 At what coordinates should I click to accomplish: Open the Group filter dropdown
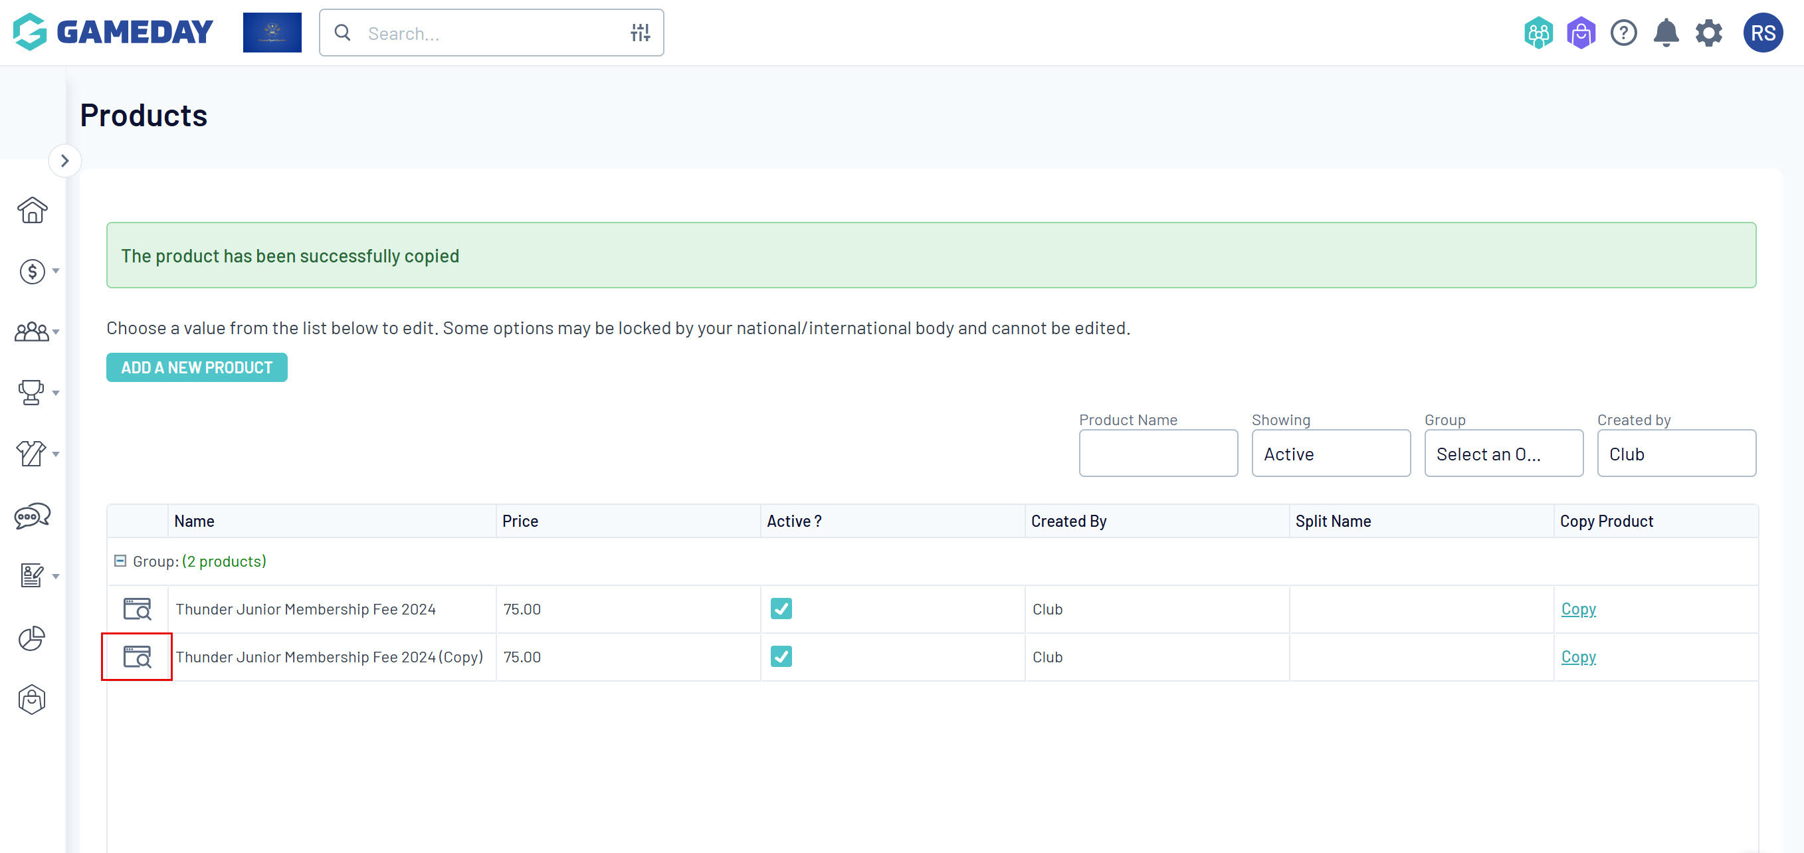pyautogui.click(x=1503, y=454)
